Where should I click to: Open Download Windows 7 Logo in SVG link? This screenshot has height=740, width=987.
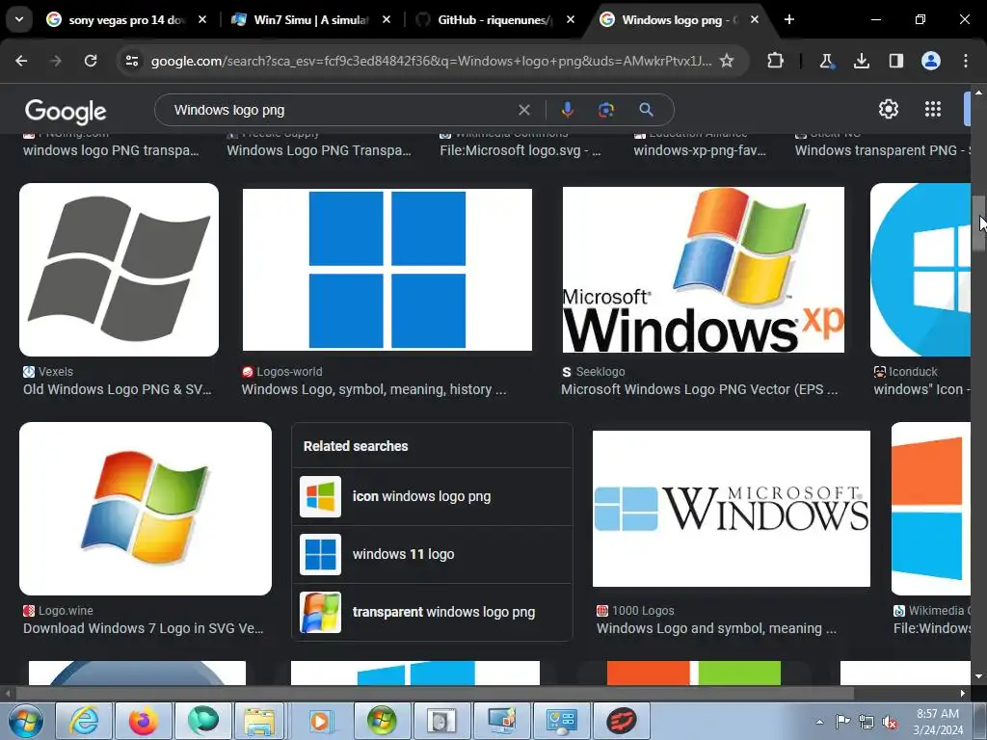pos(144,628)
